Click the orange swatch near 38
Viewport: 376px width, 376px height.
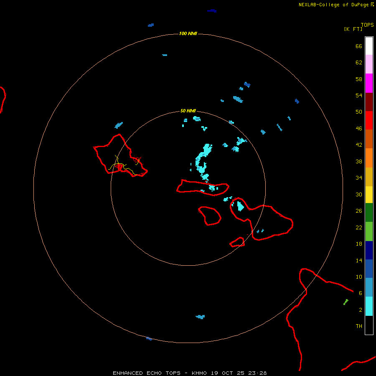(x=369, y=158)
